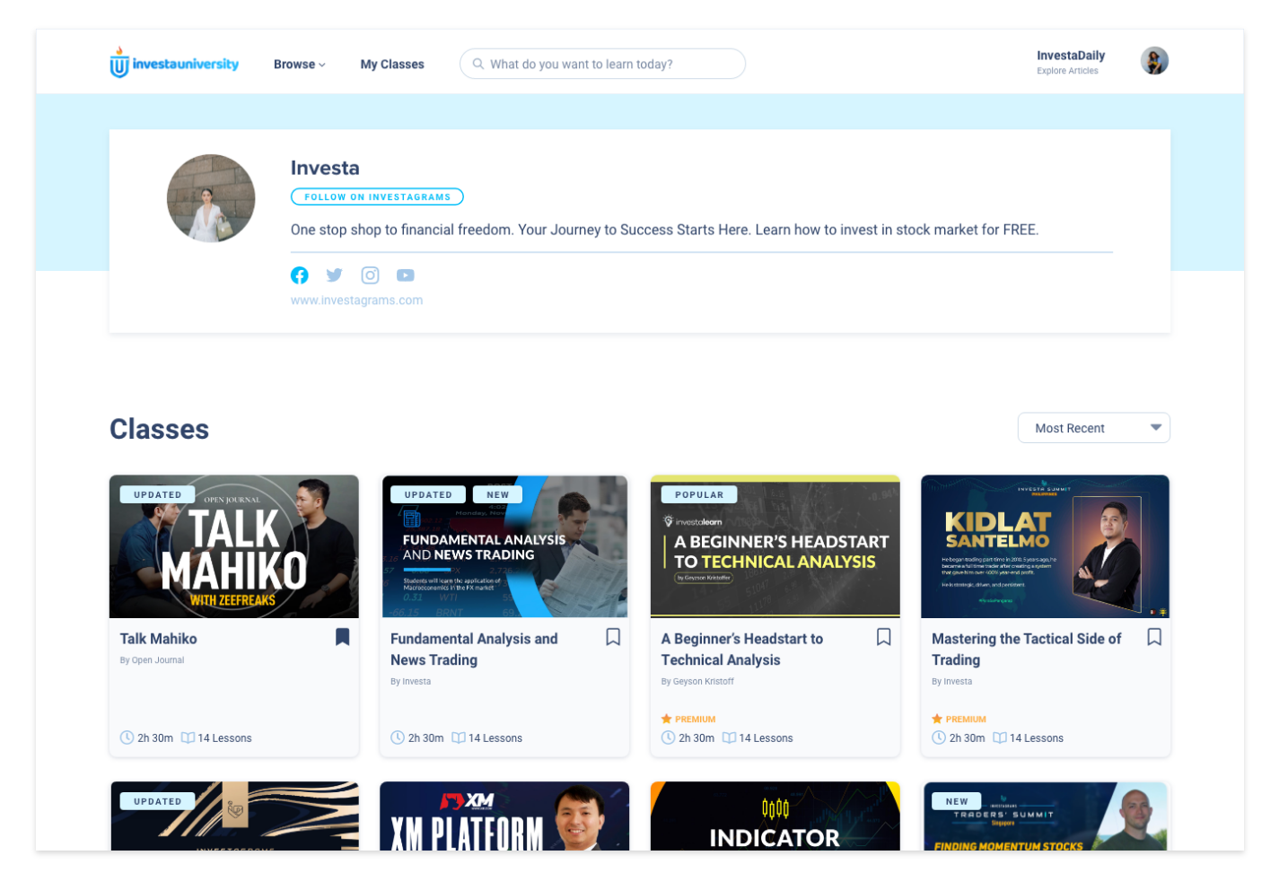This screenshot has width=1279, height=890.
Task: Open Investa's Facebook page
Action: point(300,275)
